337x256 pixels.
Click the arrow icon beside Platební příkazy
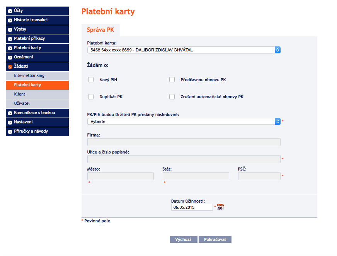coord(10,39)
